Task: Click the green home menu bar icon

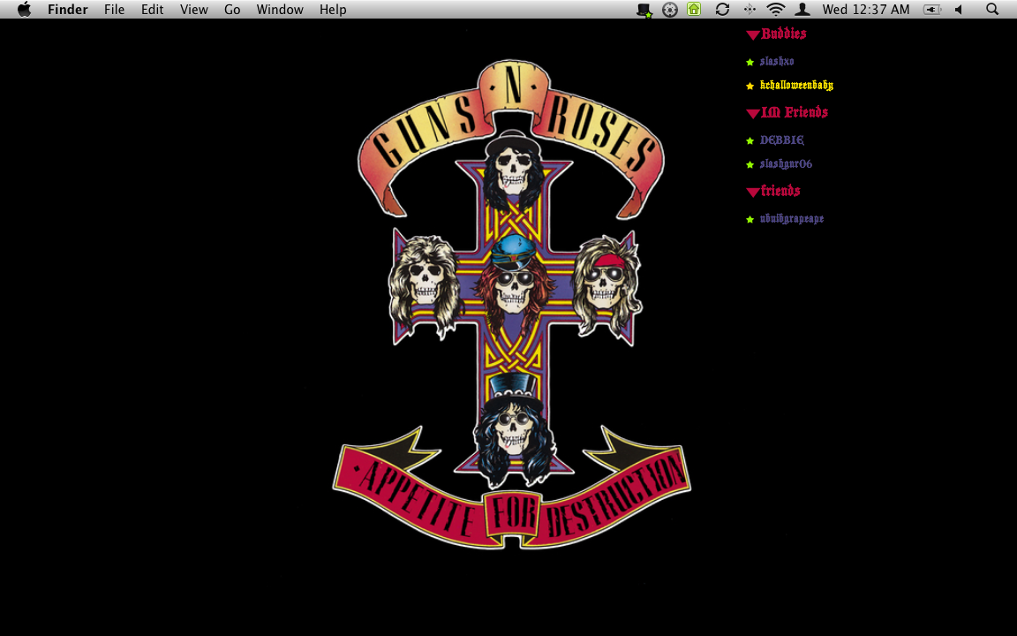Action: pos(694,9)
